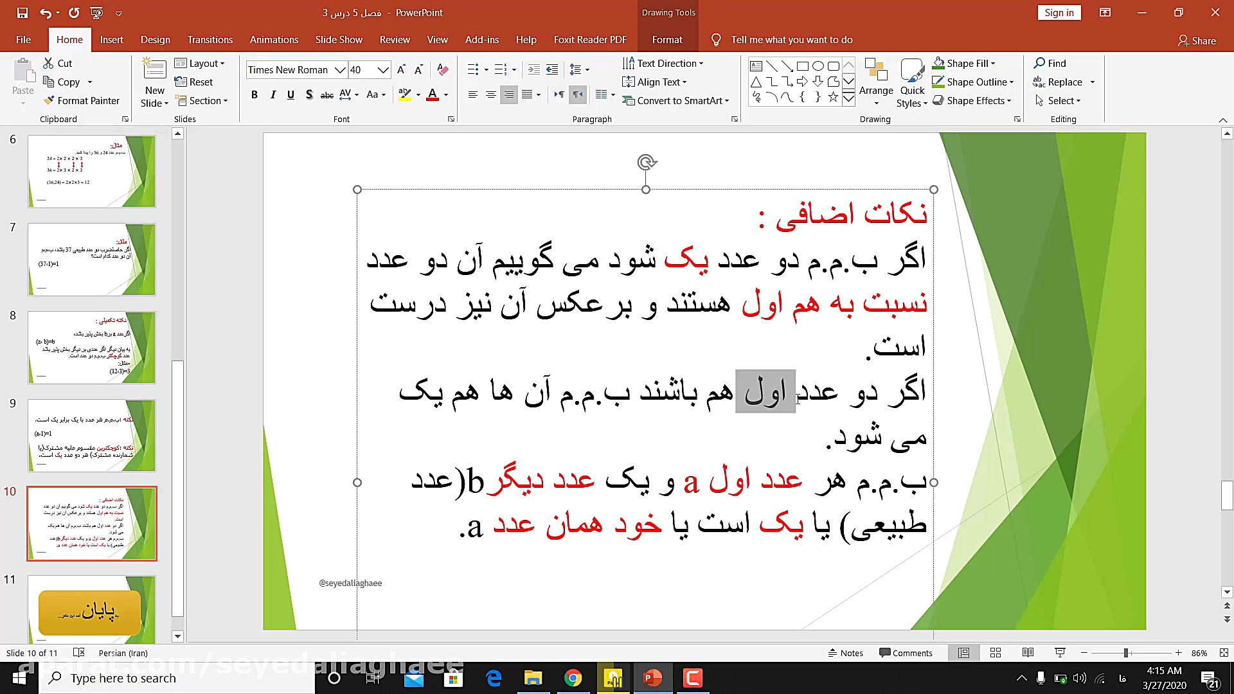Viewport: 1234px width, 694px height.
Task: Open the Notes pane
Action: 846,652
